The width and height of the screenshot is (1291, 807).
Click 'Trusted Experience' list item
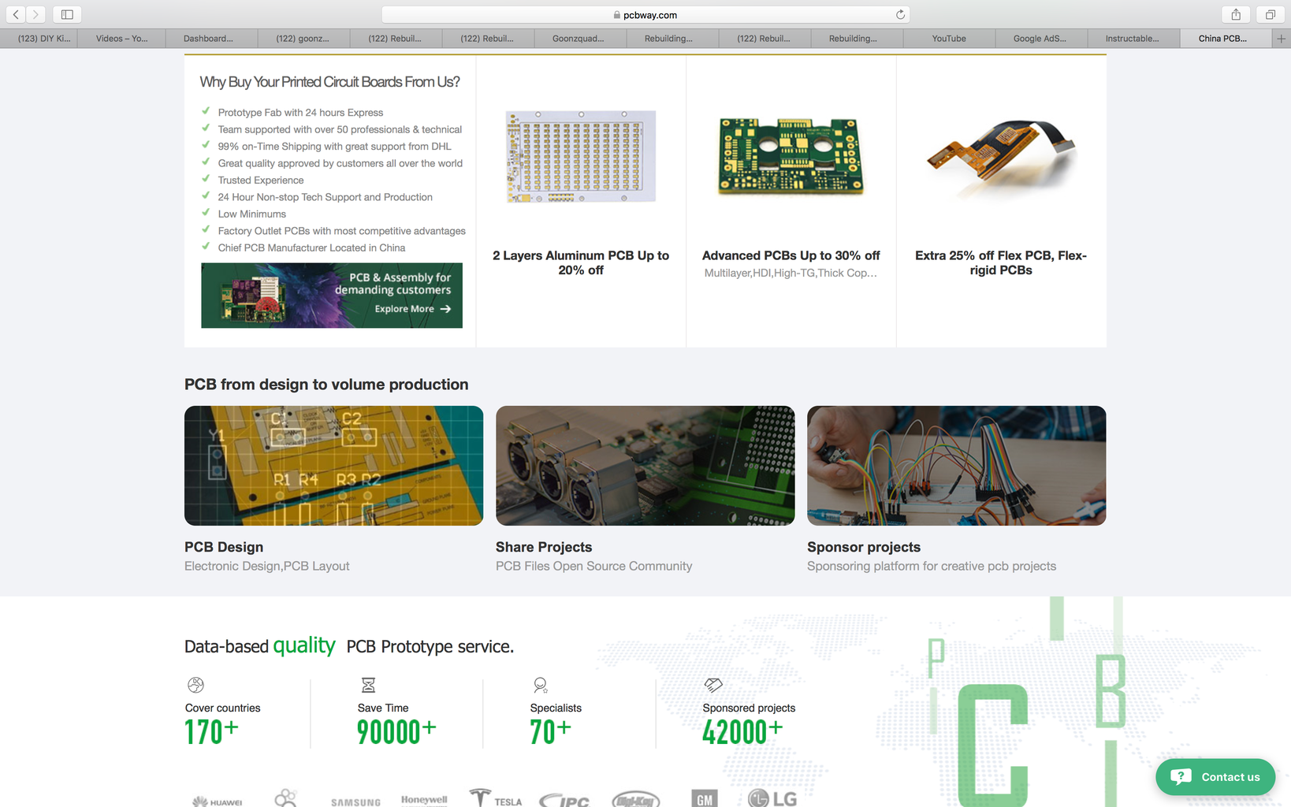tap(261, 180)
